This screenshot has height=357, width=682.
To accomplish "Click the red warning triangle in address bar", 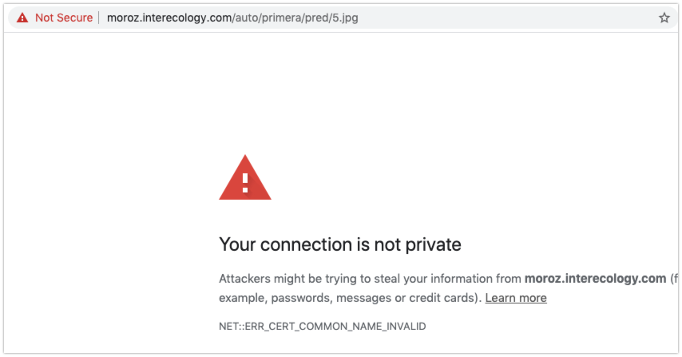I will click(22, 18).
